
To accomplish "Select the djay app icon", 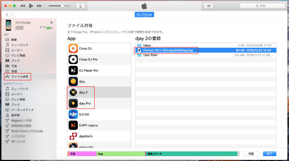I will click(73, 81).
